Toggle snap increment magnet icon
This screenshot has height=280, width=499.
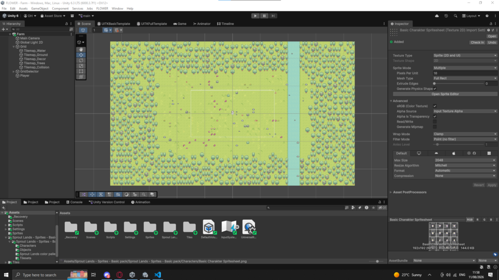coord(116,30)
